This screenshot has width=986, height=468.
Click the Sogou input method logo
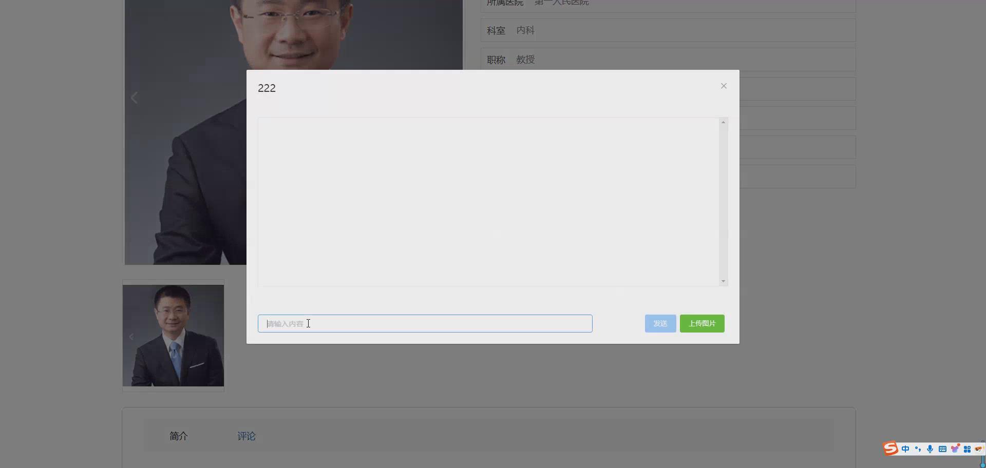[890, 449]
